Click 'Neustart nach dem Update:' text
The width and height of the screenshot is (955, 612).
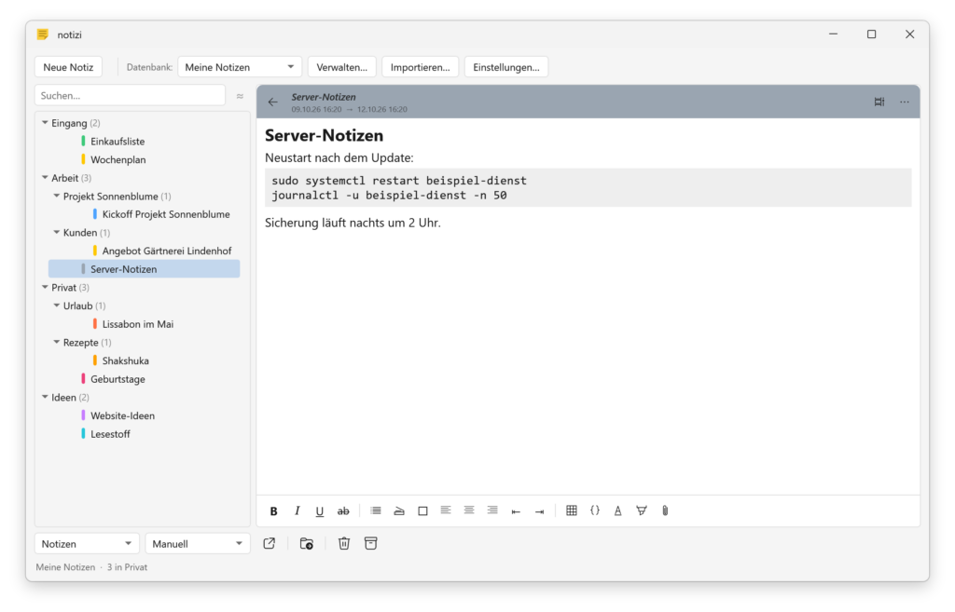click(339, 157)
